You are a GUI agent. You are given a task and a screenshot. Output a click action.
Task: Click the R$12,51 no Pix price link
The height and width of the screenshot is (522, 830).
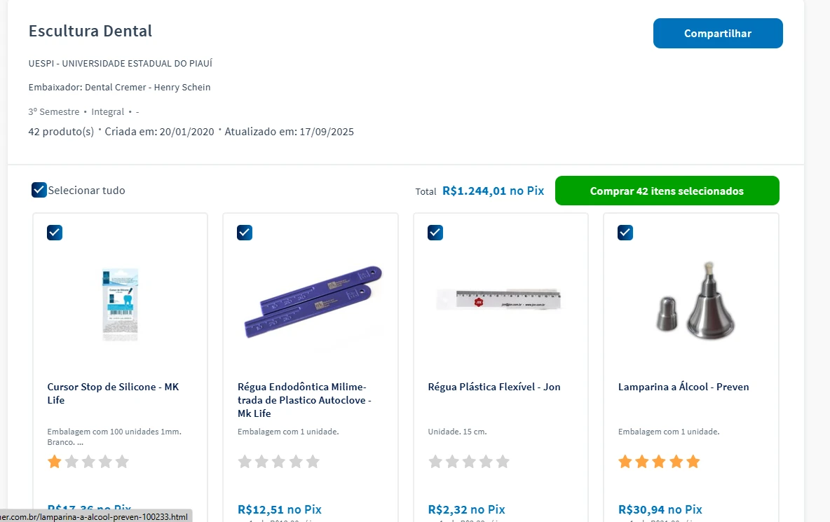[x=279, y=509]
